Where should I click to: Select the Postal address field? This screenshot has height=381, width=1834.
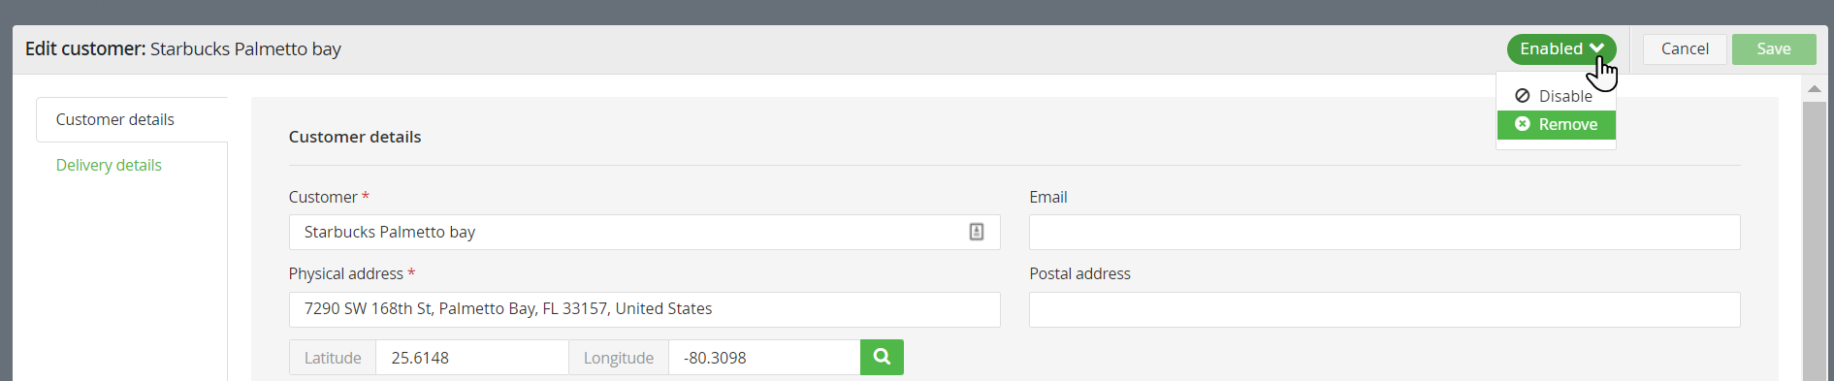(x=1384, y=309)
